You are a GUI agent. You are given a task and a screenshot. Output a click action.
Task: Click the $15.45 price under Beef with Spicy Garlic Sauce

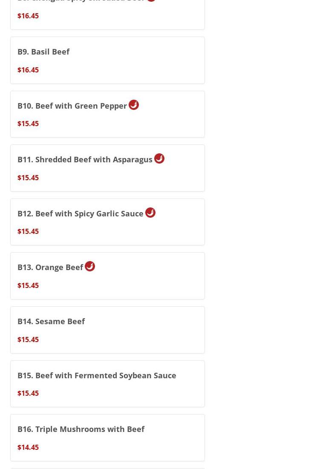click(28, 231)
